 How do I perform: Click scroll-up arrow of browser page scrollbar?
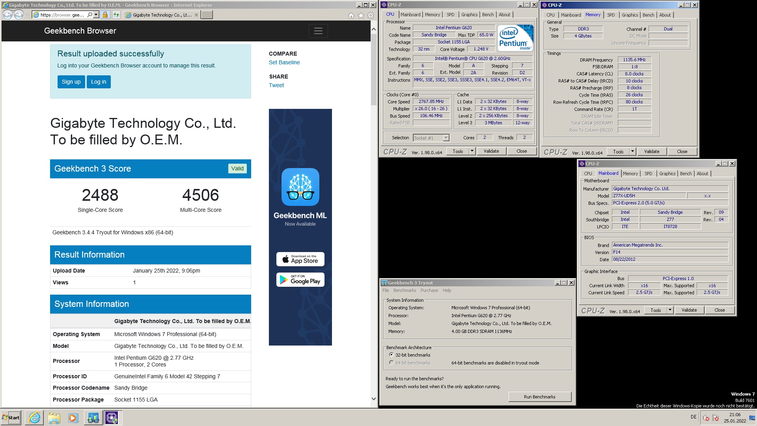click(x=374, y=30)
